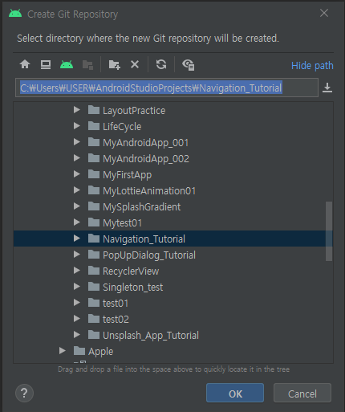Viewport: 345px width, 412px height.
Task: Select Navigation_Tutorial folder row
Action: 173,239
